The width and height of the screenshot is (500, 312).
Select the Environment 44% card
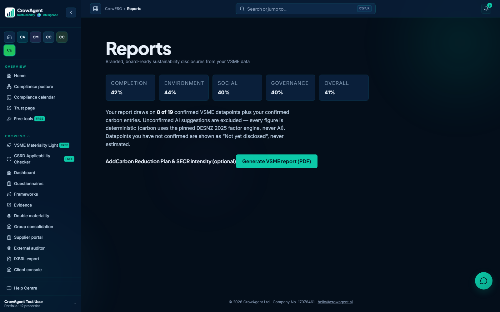[184, 88]
